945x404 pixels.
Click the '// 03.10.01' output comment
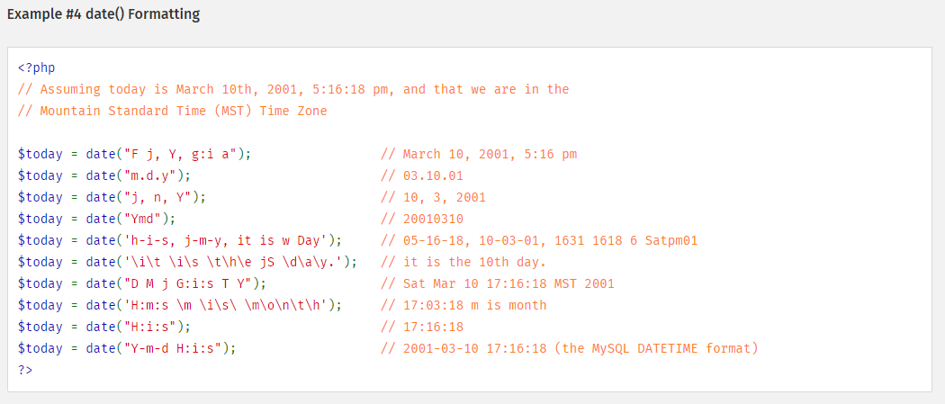coord(422,175)
